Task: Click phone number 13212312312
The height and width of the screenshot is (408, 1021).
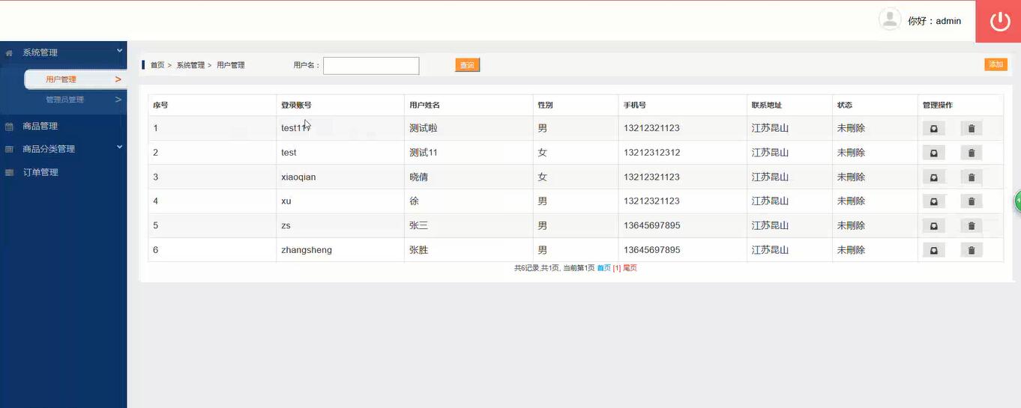Action: 651,153
